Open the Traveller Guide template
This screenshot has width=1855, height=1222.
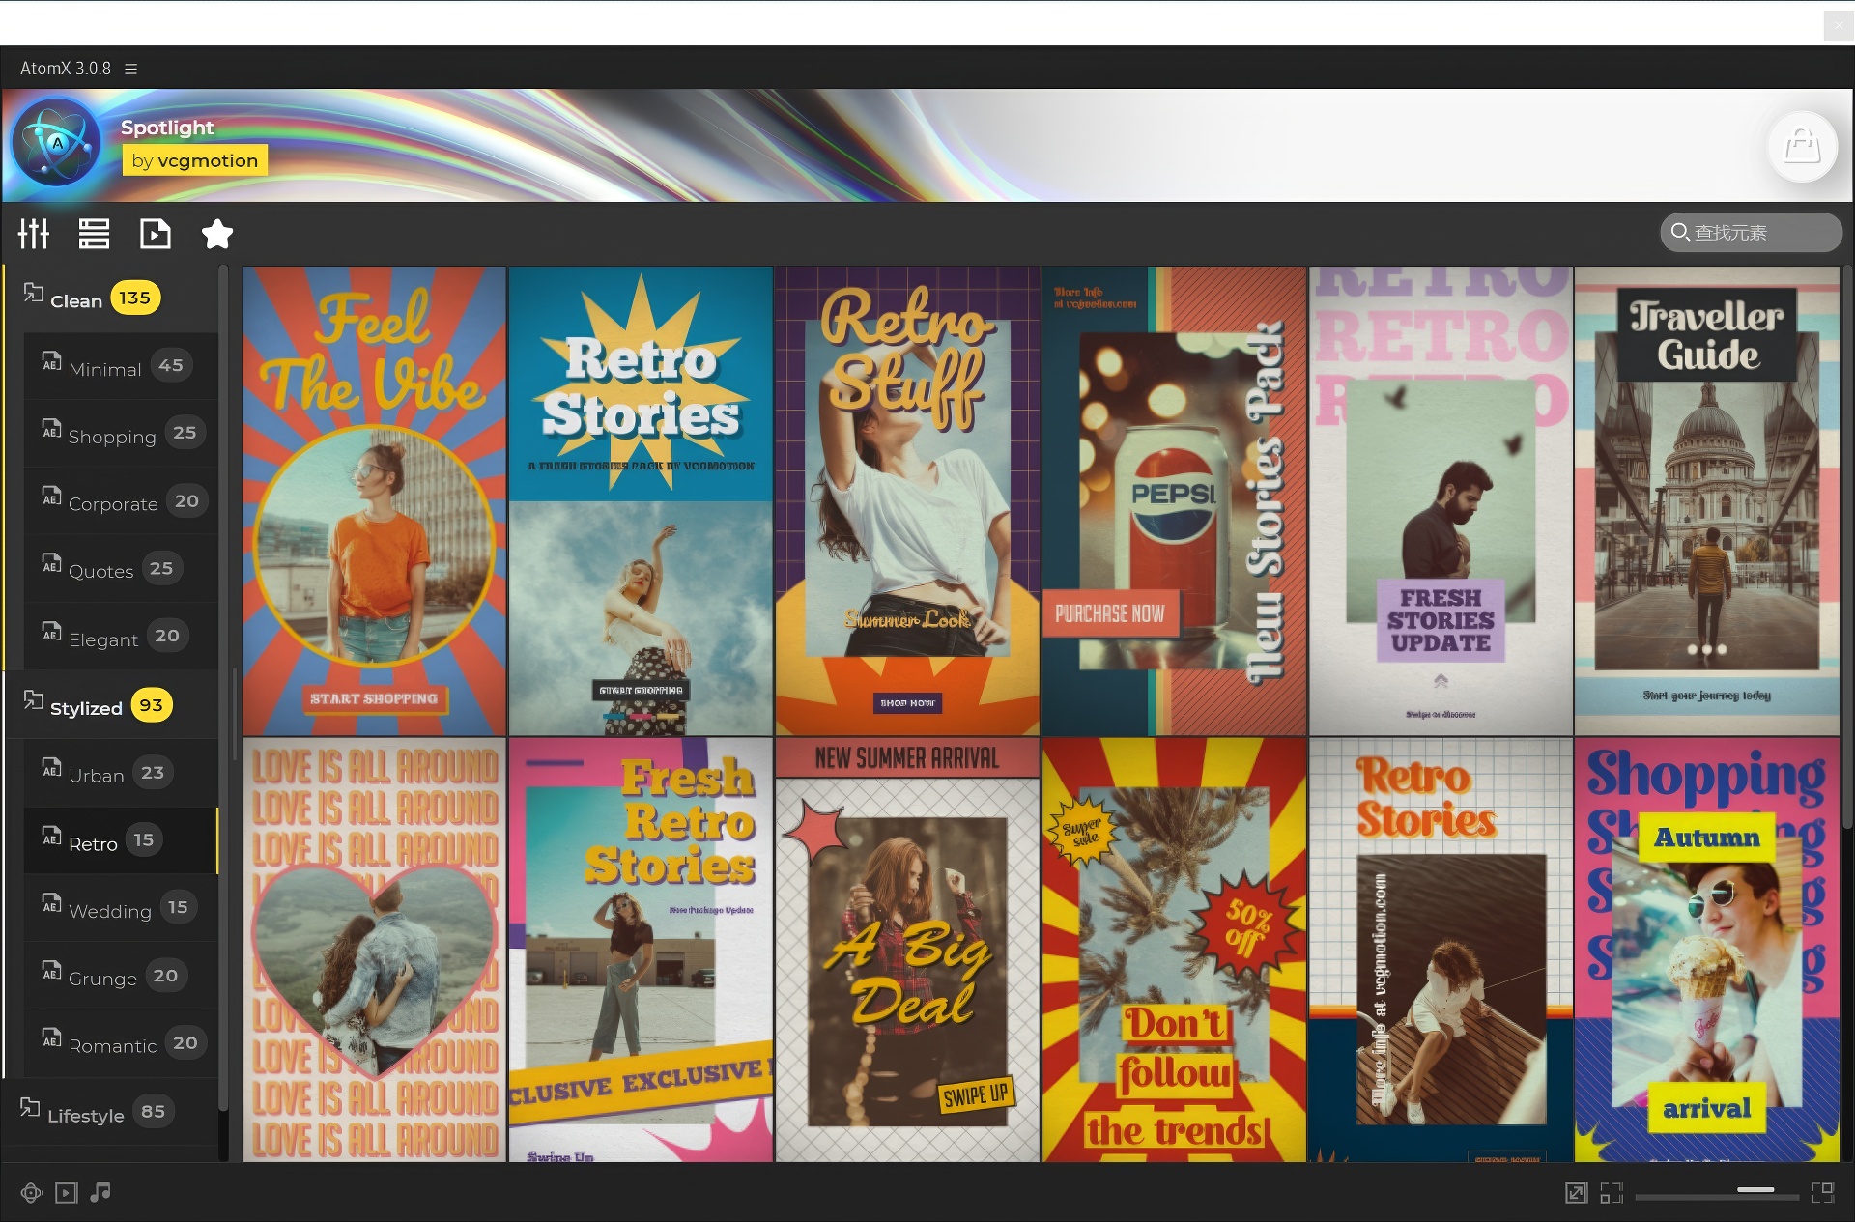(1707, 500)
